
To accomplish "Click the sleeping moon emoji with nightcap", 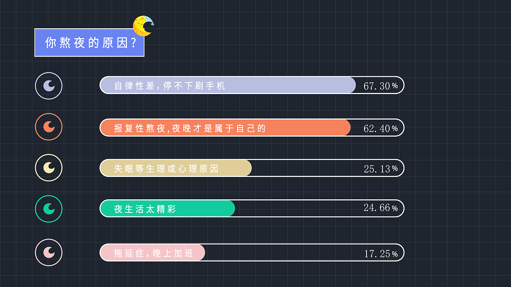I will [143, 26].
